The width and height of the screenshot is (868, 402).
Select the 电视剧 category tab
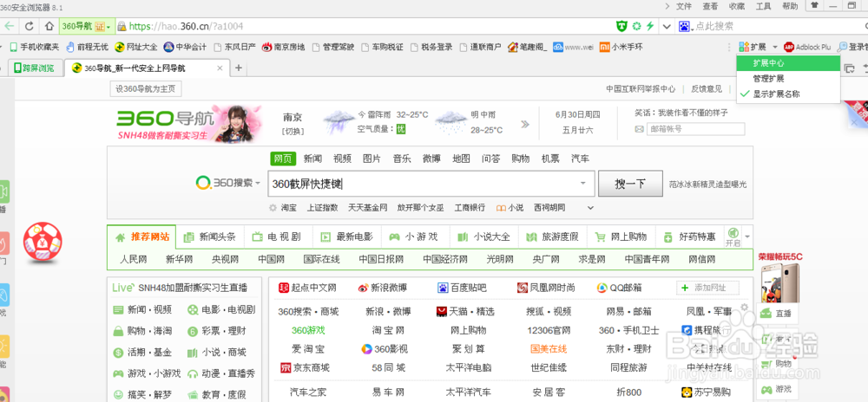(x=279, y=237)
